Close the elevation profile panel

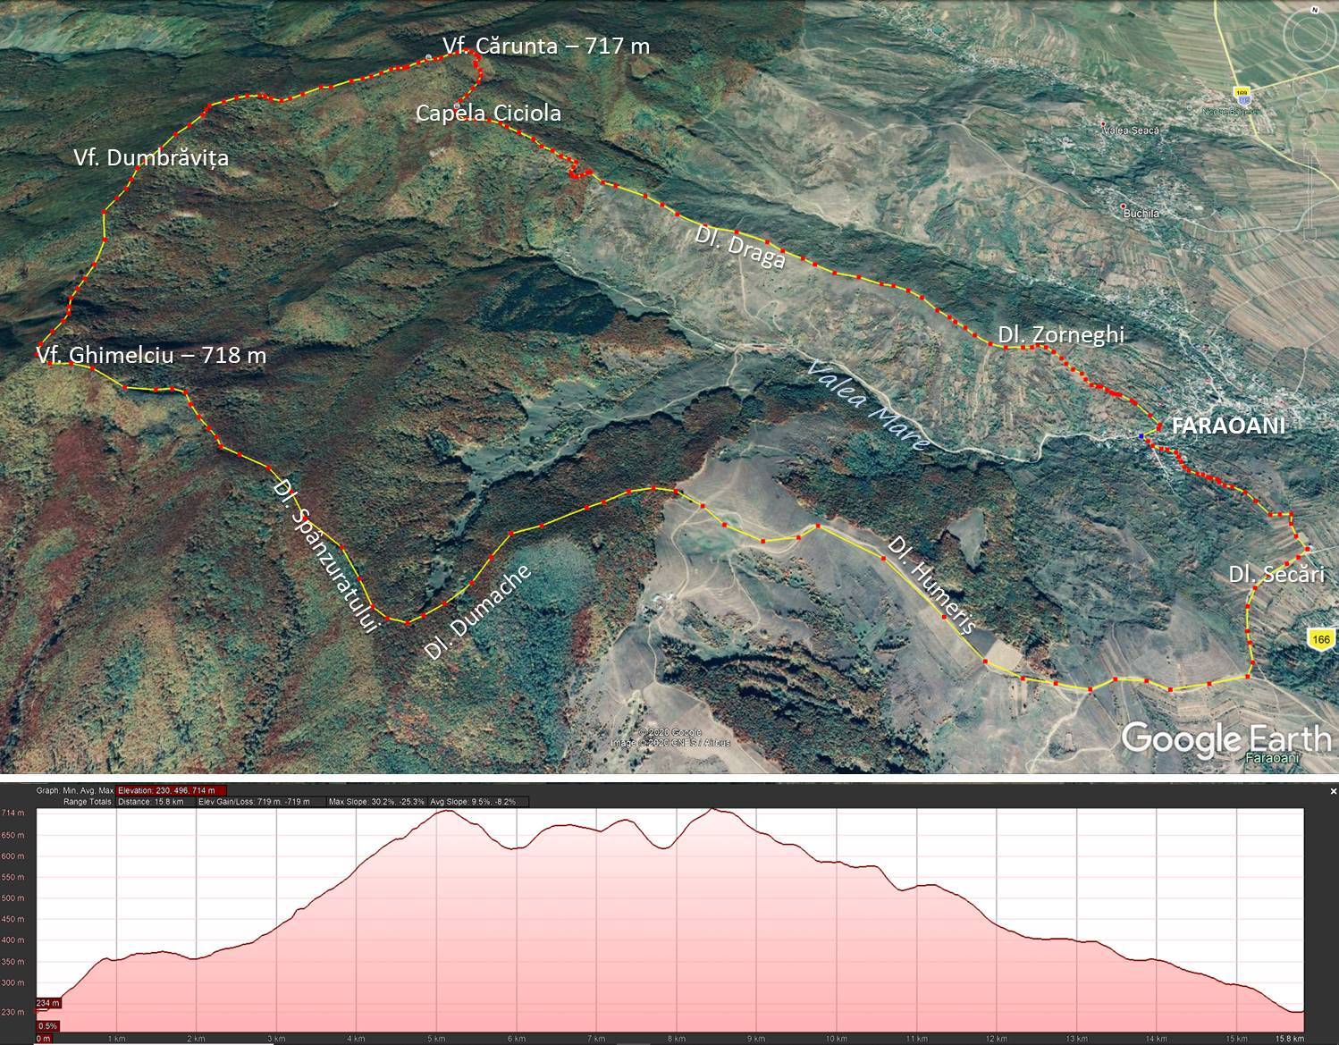tap(1332, 791)
